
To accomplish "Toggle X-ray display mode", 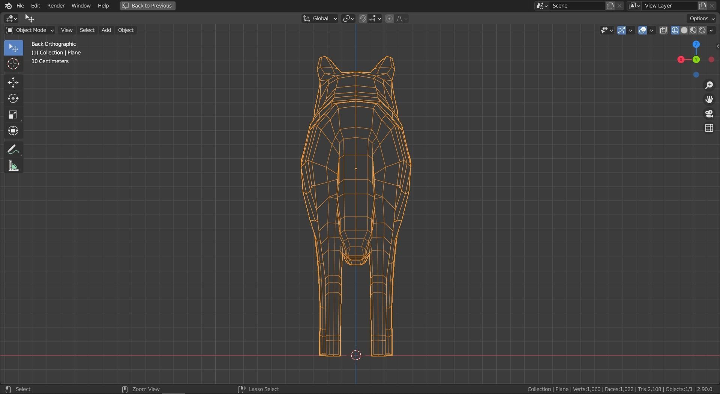I will pyautogui.click(x=663, y=30).
